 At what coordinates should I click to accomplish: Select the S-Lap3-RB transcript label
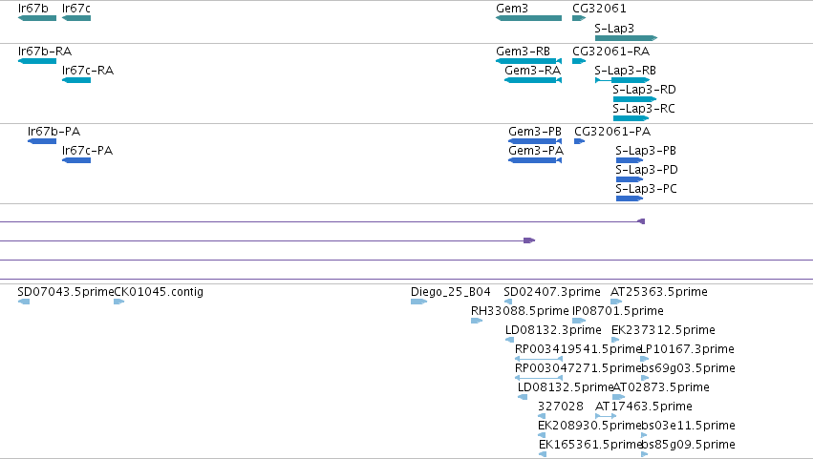(625, 71)
